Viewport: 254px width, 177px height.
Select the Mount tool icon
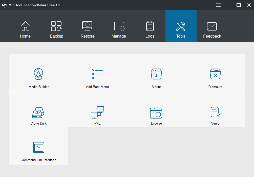156,74
